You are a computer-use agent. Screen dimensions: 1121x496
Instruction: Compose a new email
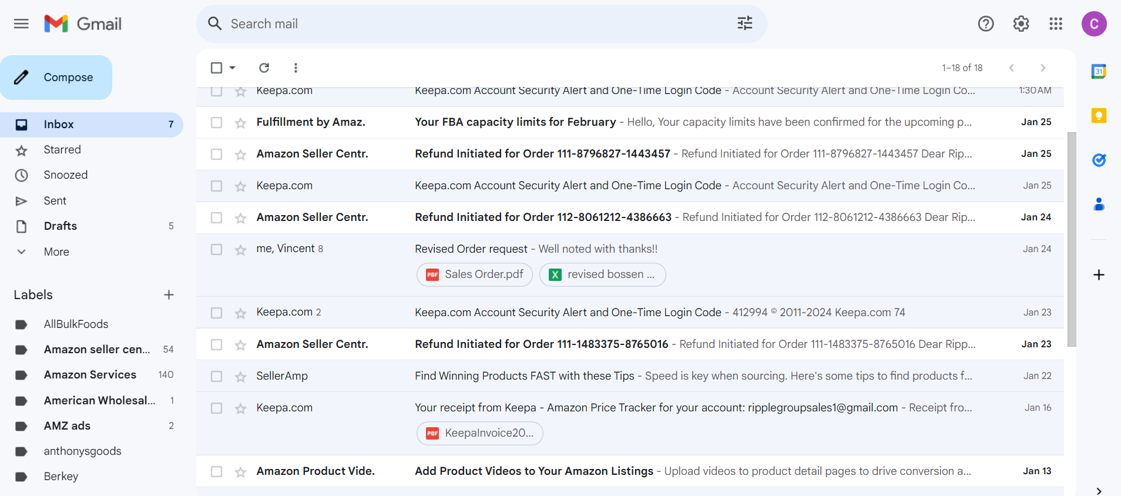[56, 78]
